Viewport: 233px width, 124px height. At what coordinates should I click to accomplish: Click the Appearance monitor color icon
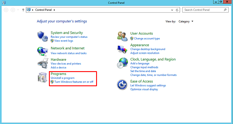tap(122, 49)
